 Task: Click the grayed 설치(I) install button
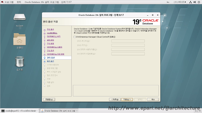coord(140,99)
